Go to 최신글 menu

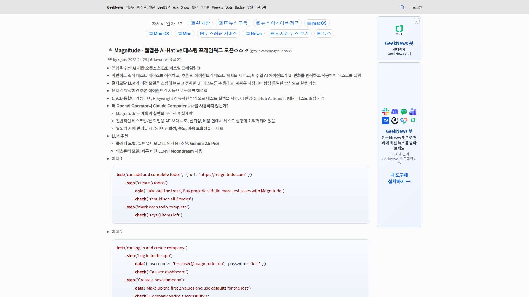click(x=130, y=7)
